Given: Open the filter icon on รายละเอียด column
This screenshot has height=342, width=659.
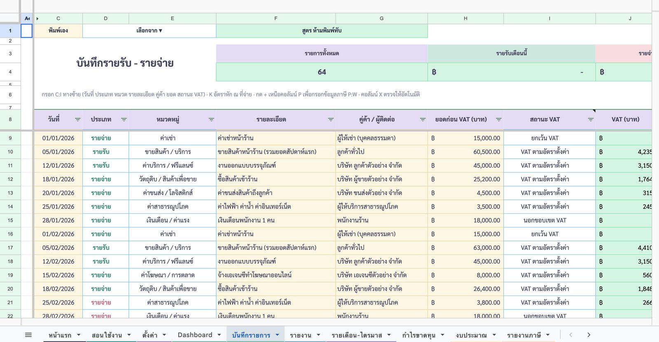Looking at the screenshot, I should 330,120.
